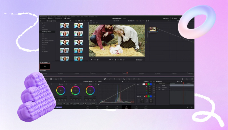Open the Color Wheels palette icon
The height and width of the screenshot is (130, 228).
[x=51, y=79]
